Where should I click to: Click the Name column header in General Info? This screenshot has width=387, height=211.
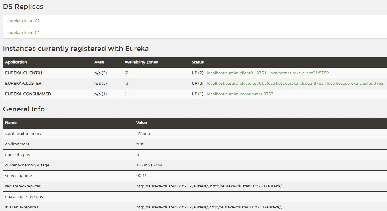click(11, 123)
